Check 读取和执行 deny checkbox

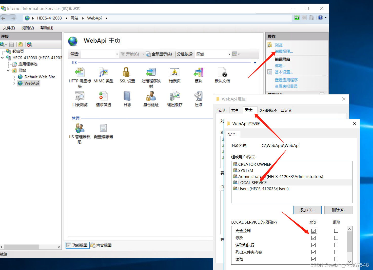(336, 245)
